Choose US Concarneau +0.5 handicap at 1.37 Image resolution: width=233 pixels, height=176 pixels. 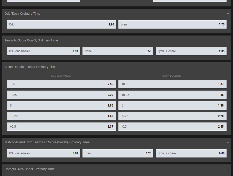pyautogui.click(x=62, y=127)
